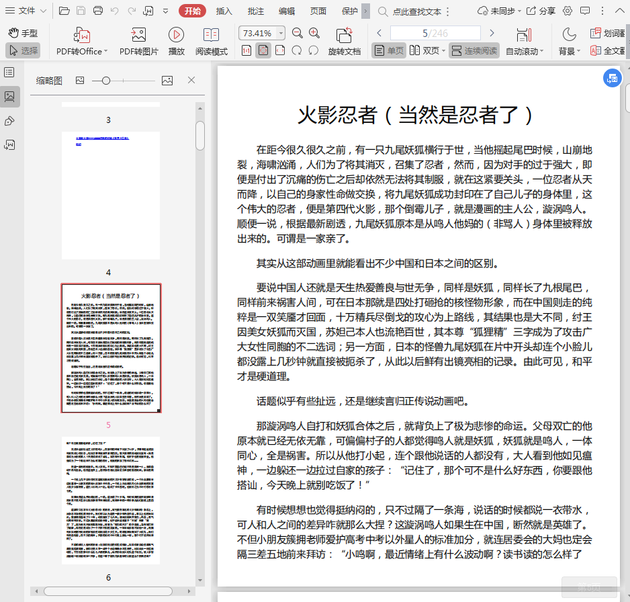The image size is (630, 602).
Task: Toggle 单页 single page view
Action: tap(389, 50)
